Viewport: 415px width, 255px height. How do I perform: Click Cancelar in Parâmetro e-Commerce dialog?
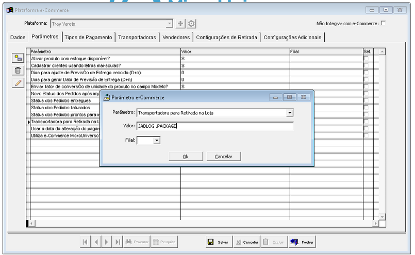click(223, 156)
